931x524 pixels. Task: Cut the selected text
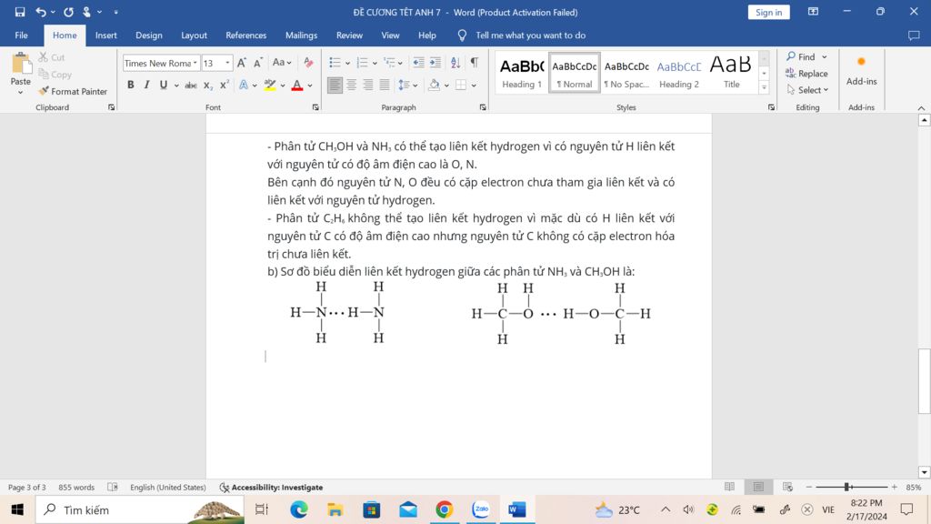pyautogui.click(x=52, y=57)
